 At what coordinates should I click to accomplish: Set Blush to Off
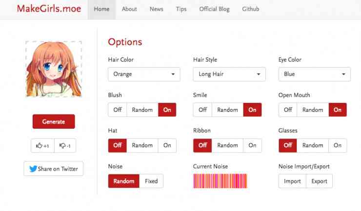pyautogui.click(x=118, y=110)
